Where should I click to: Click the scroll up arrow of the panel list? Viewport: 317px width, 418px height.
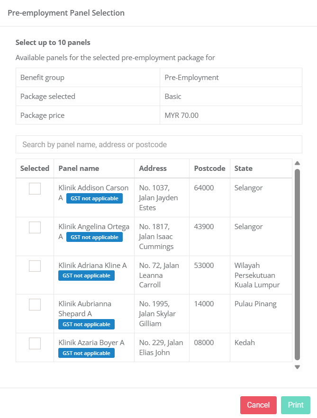coord(298,163)
